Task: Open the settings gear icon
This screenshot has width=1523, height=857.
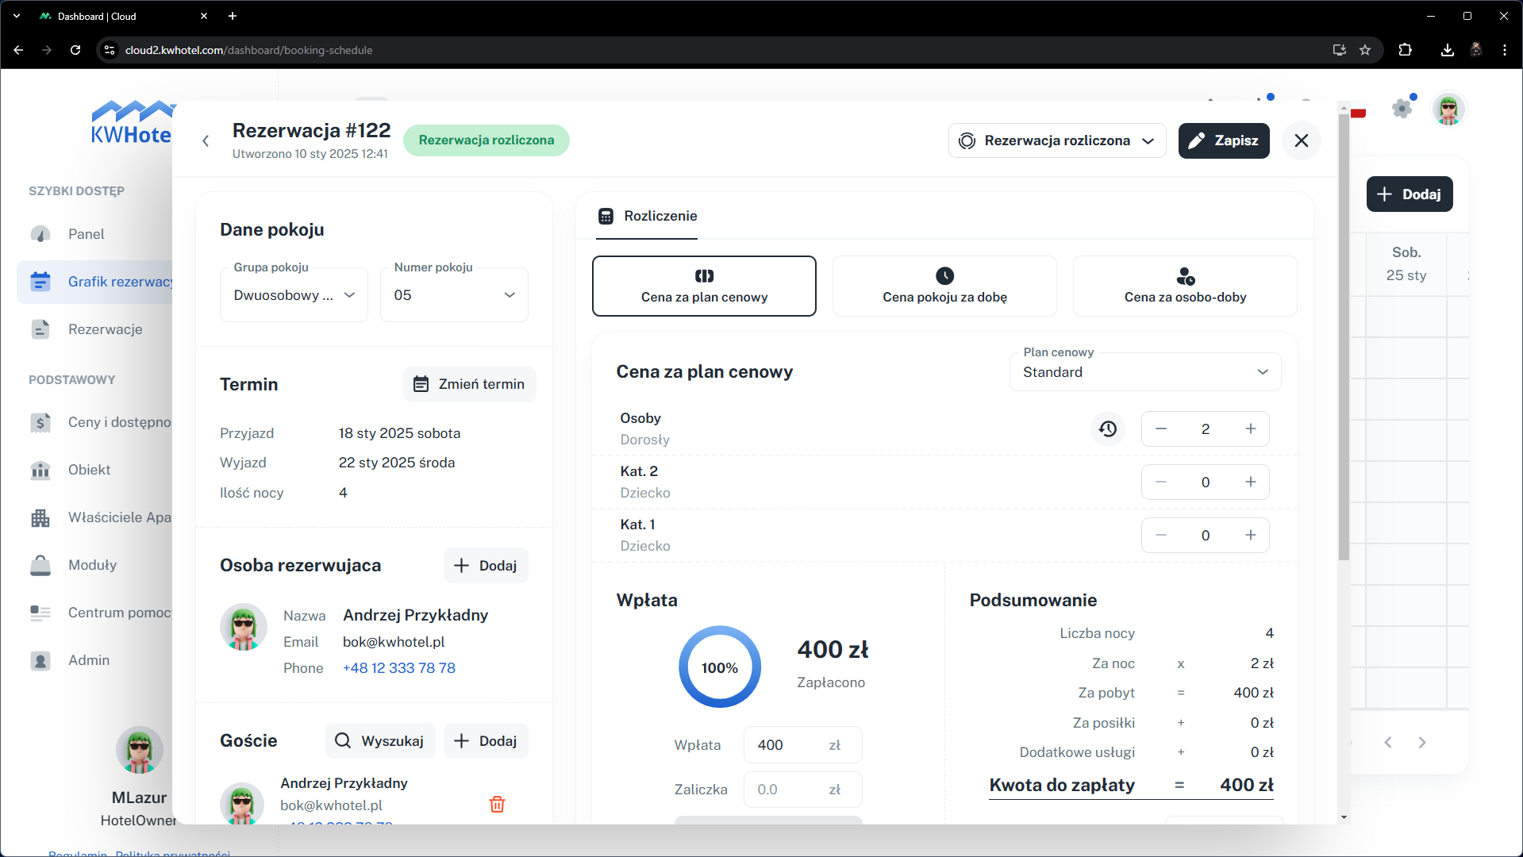Action: tap(1402, 109)
